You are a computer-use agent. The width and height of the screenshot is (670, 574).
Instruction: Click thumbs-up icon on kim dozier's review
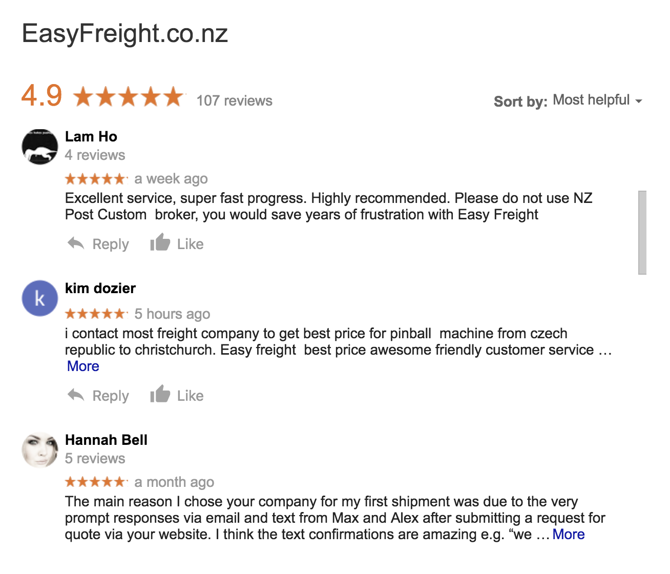pyautogui.click(x=160, y=395)
